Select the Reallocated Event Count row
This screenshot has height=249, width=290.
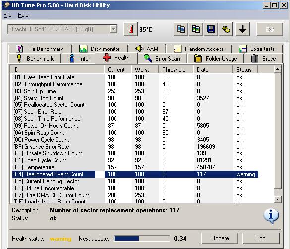135,174
